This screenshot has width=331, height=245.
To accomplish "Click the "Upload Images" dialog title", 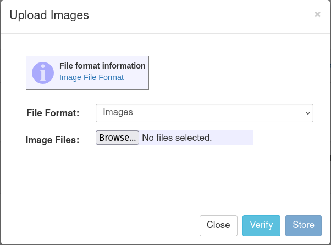I will (x=49, y=15).
